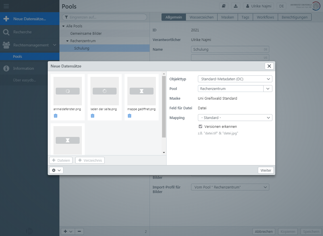Viewport: 323px width, 236px height.
Task: Toggle the Versionen erkennen checkbox
Action: (200, 126)
